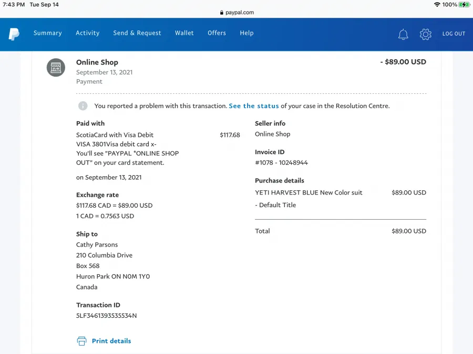
Task: Click the Huron Park ON N0M 1Y0 line
Action: [x=113, y=276]
